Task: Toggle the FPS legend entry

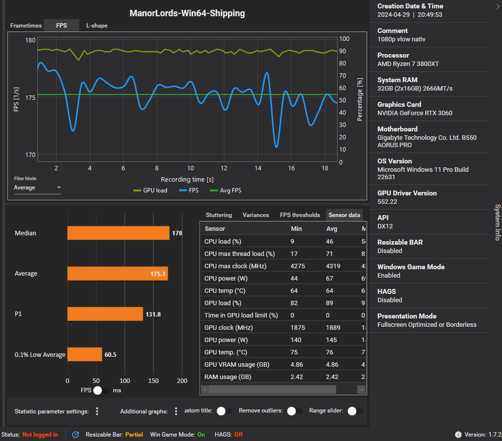Action: (x=188, y=190)
